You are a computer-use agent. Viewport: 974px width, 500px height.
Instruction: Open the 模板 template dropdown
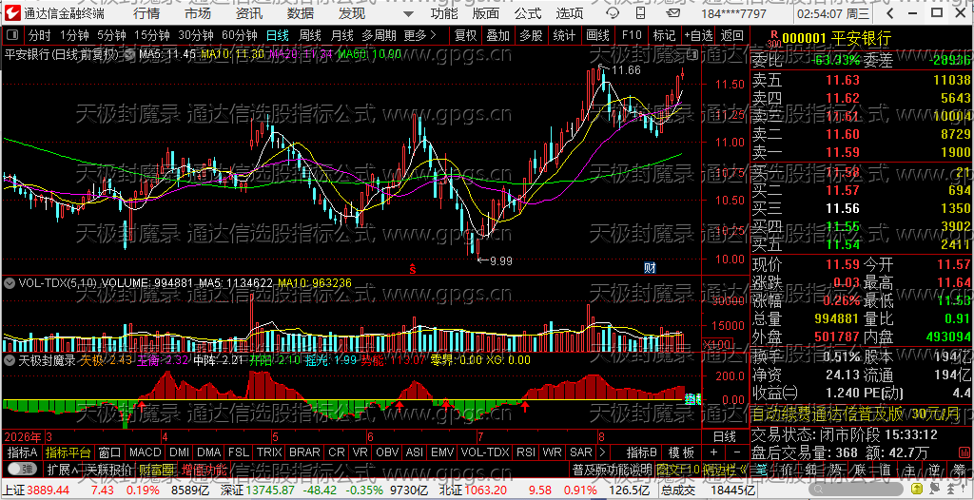click(681, 452)
